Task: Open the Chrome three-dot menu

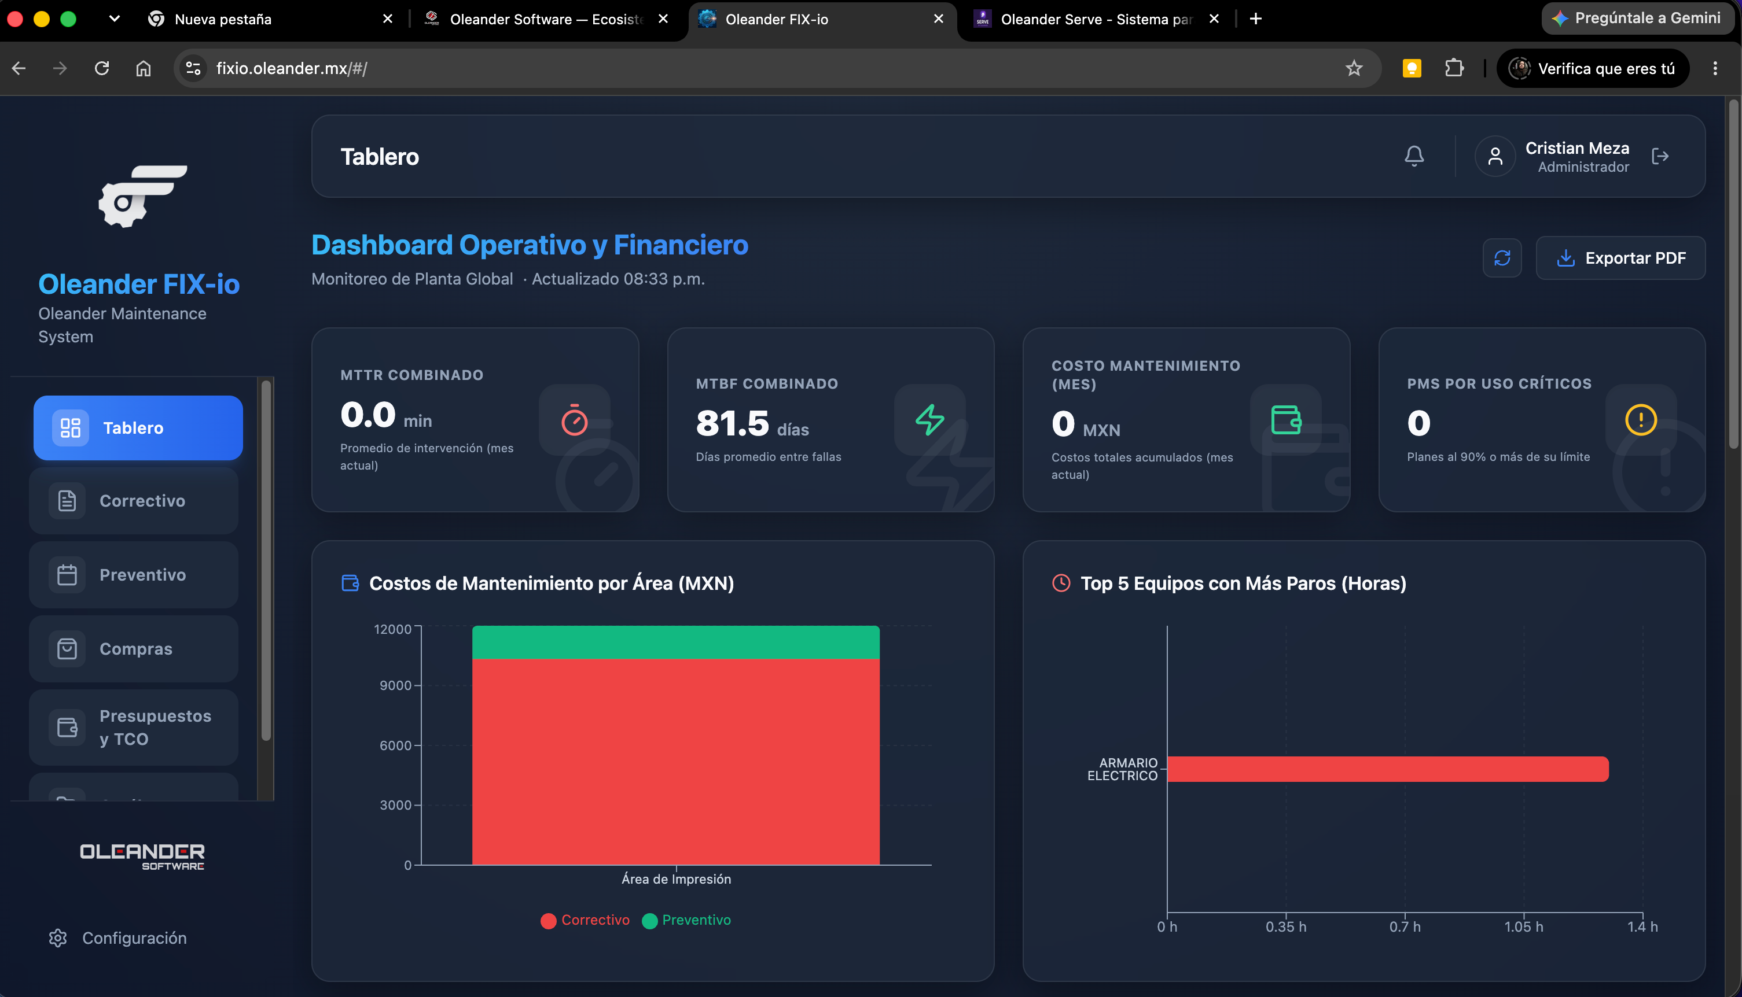Action: coord(1715,68)
